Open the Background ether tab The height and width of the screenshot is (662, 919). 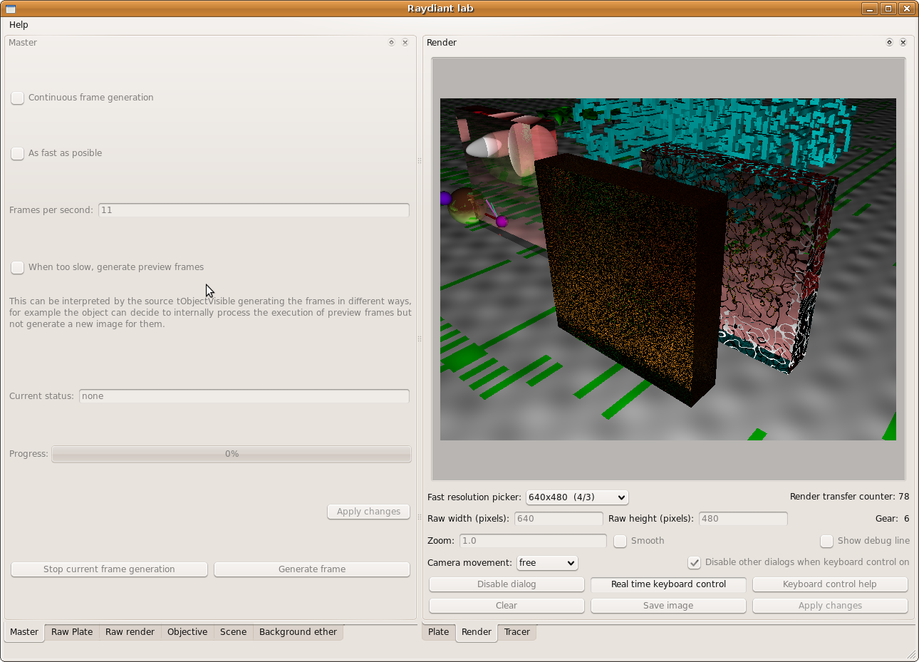[298, 632]
